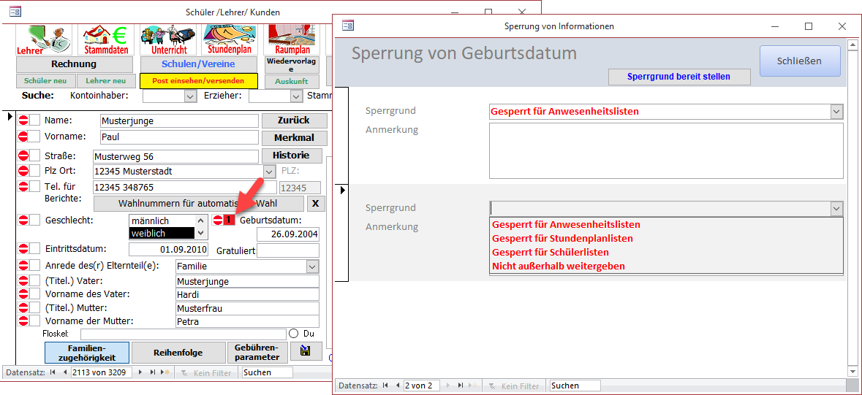
Task: Jump to last record in student form
Action: coord(152,372)
